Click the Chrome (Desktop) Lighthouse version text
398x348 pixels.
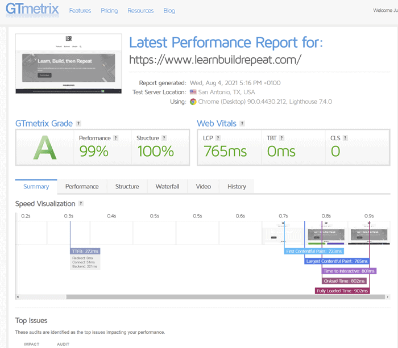[265, 102]
